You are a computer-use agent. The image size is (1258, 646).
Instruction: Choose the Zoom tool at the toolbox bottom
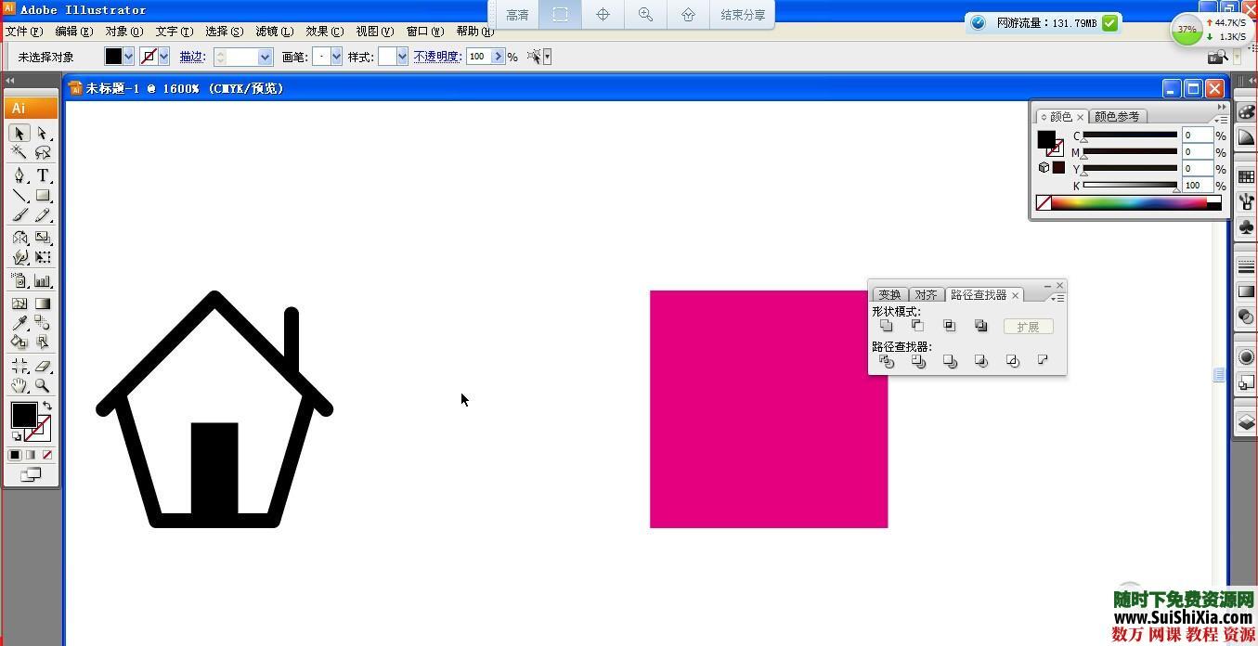tap(43, 385)
